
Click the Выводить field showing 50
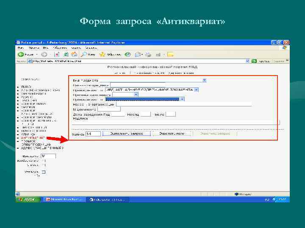[x=48, y=156]
